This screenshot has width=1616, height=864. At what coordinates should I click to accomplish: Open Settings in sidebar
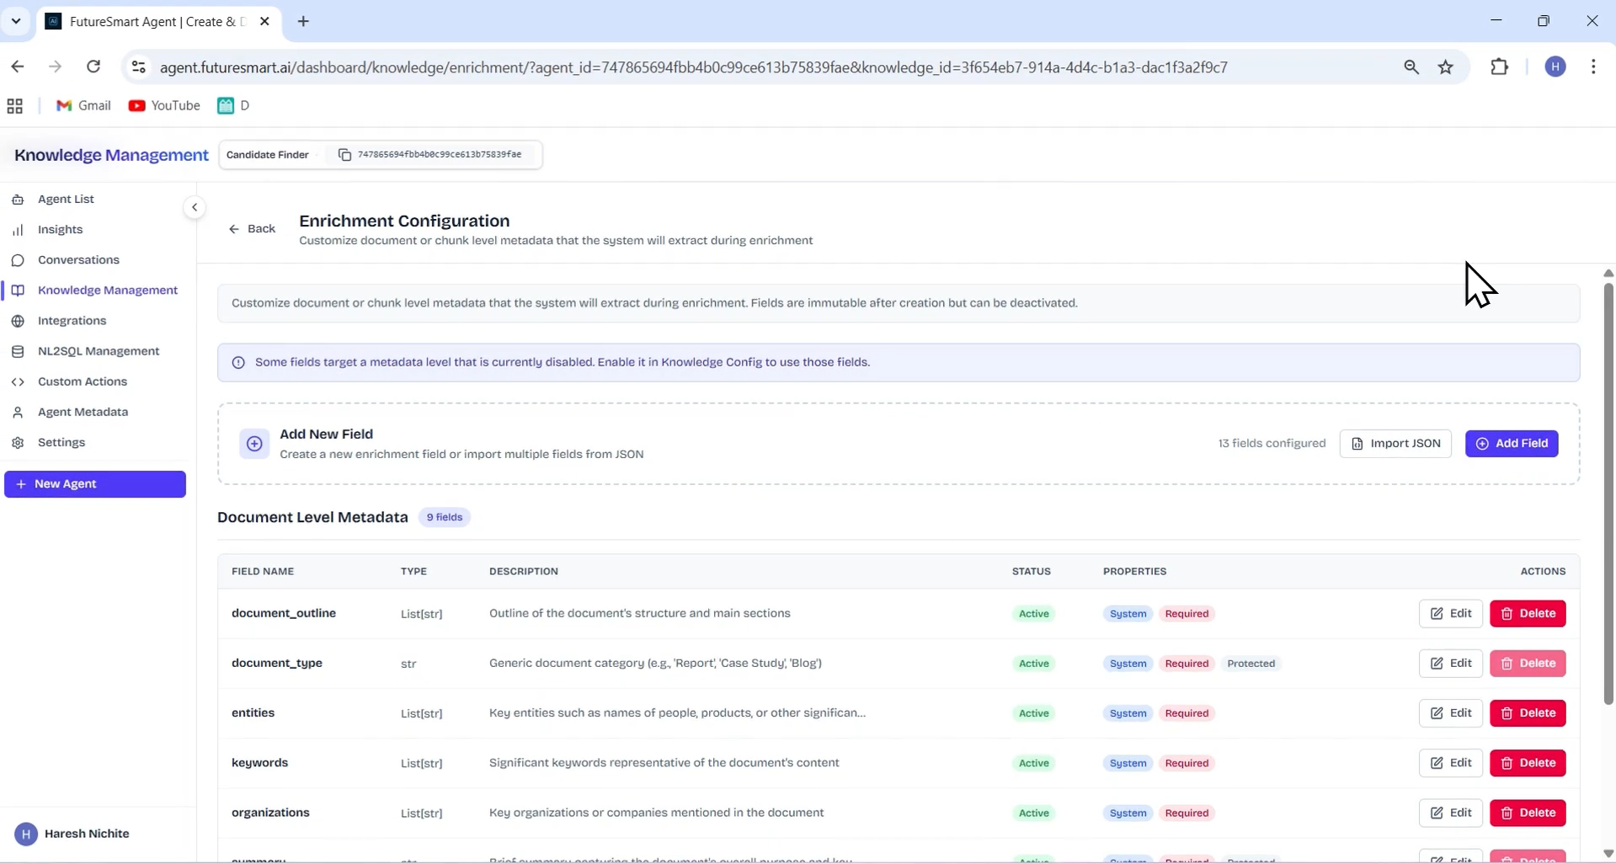click(x=61, y=442)
